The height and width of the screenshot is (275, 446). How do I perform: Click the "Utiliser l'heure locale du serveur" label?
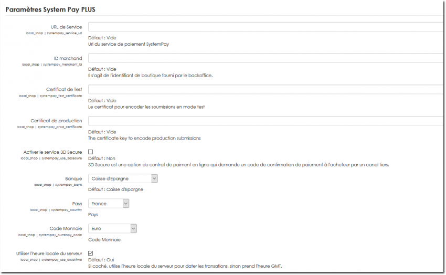pyautogui.click(x=49, y=253)
